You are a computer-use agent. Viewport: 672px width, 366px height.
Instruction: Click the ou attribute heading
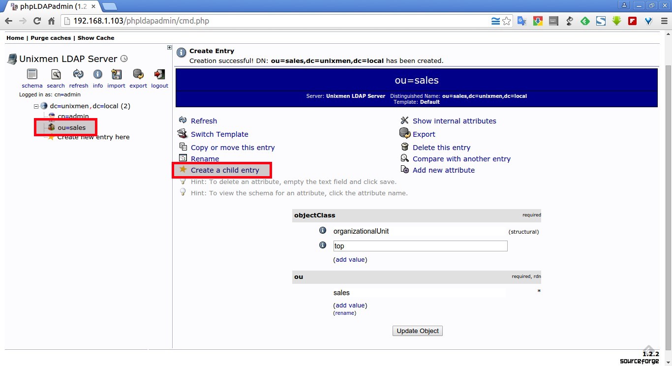[x=299, y=277]
